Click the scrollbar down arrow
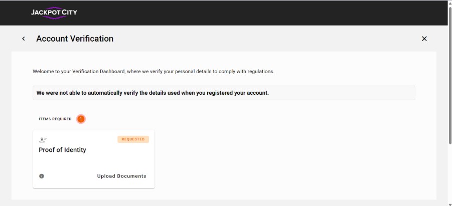Image resolution: width=452 pixels, height=206 pixels. pyautogui.click(x=449, y=203)
